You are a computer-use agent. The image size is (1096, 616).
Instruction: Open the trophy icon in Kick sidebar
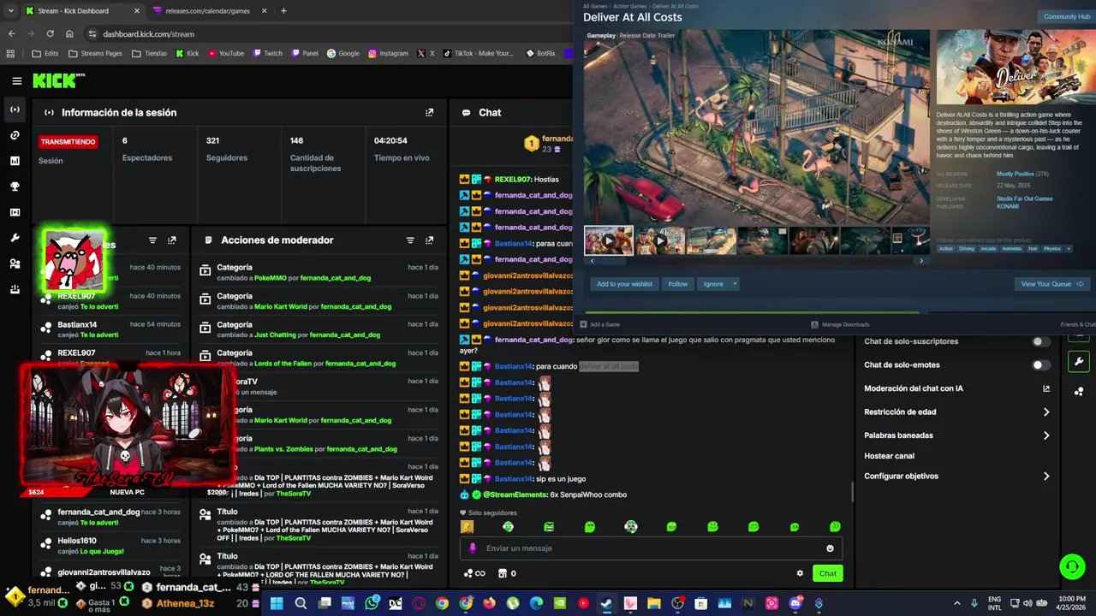[x=15, y=187]
